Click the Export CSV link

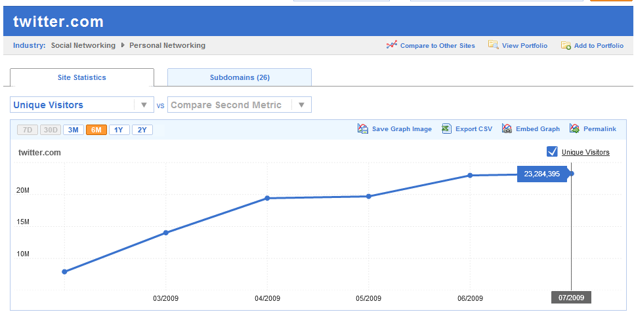coord(474,129)
